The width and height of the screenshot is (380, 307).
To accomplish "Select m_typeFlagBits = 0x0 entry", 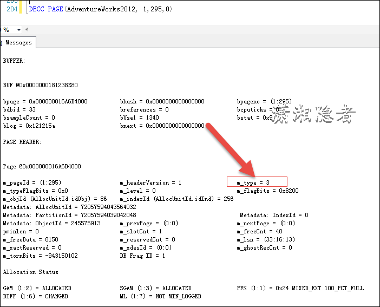I will 35,191.
